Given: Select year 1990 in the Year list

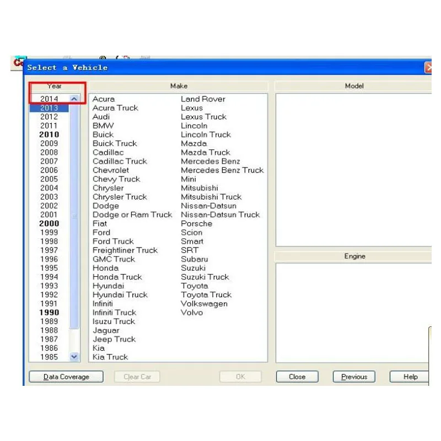Looking at the screenshot, I should (x=49, y=313).
